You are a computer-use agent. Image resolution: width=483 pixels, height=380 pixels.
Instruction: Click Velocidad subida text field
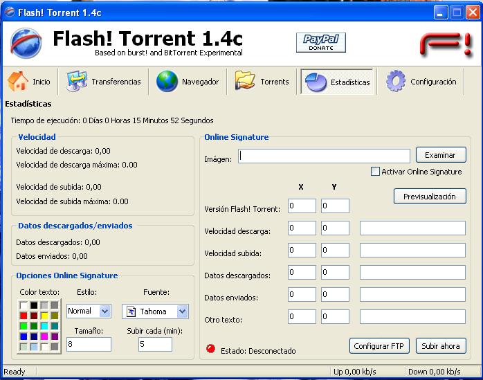[412, 251]
